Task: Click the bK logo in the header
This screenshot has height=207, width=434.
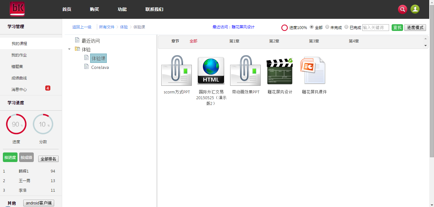Action: [x=17, y=9]
